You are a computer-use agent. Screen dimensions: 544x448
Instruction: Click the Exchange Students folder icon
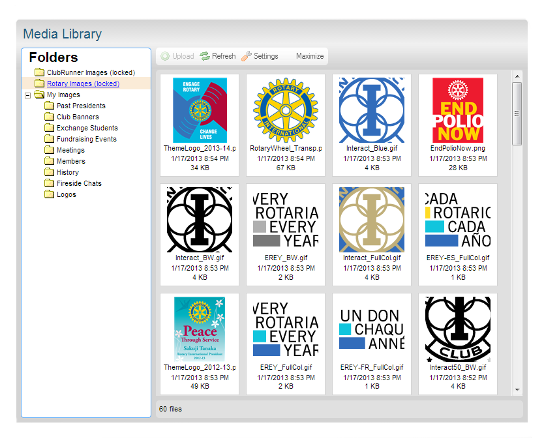[x=50, y=128]
